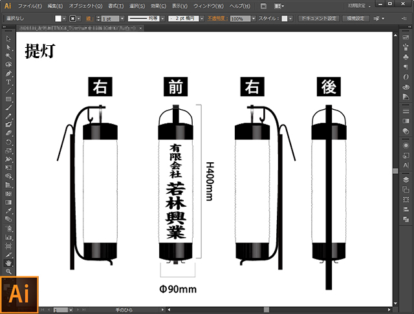
Task: Activate the Type tool
Action: click(x=8, y=82)
